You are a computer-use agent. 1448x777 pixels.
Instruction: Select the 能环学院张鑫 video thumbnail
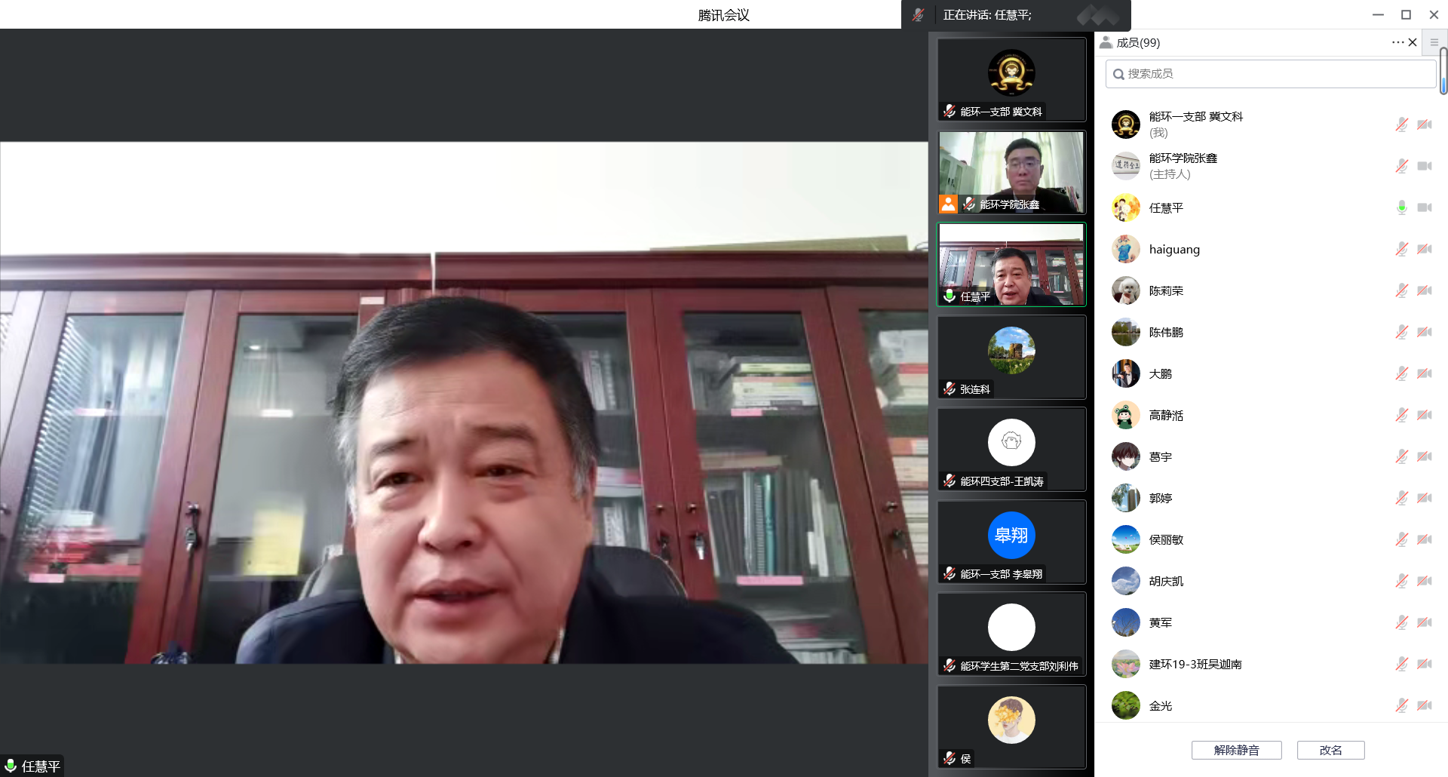[x=1011, y=172]
